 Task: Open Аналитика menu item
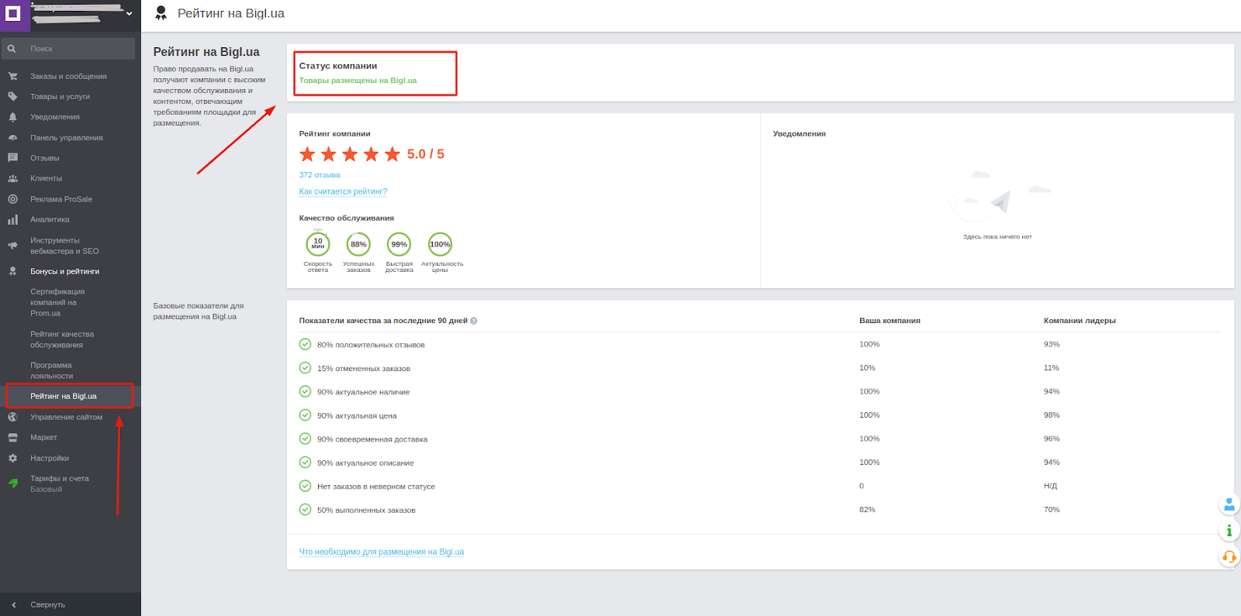[x=50, y=220]
